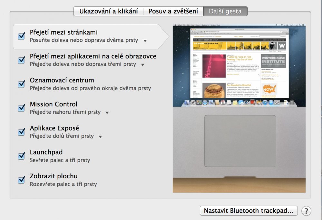The width and height of the screenshot is (322, 220).
Task: Uncheck the Launchpad gesture option
Action: click(x=21, y=156)
